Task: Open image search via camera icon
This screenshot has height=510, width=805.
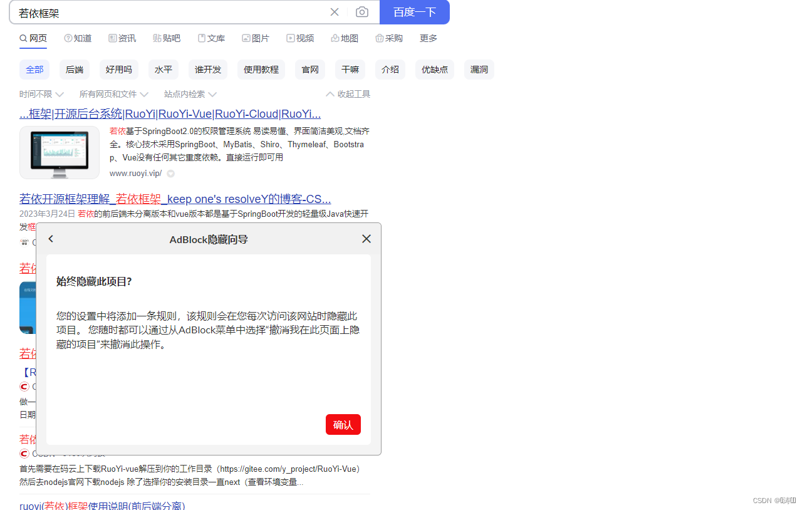Action: click(362, 12)
